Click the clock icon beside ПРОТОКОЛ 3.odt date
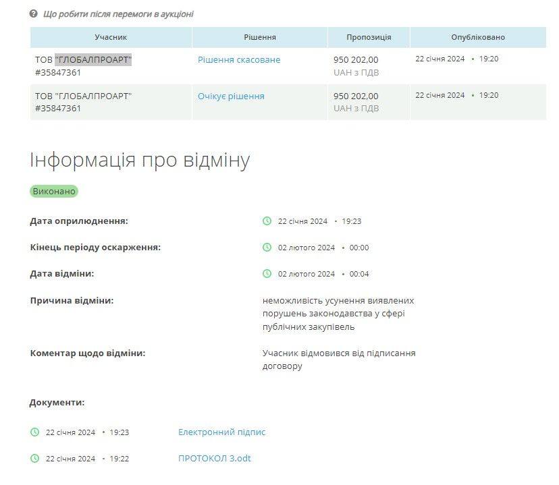 [x=34, y=458]
